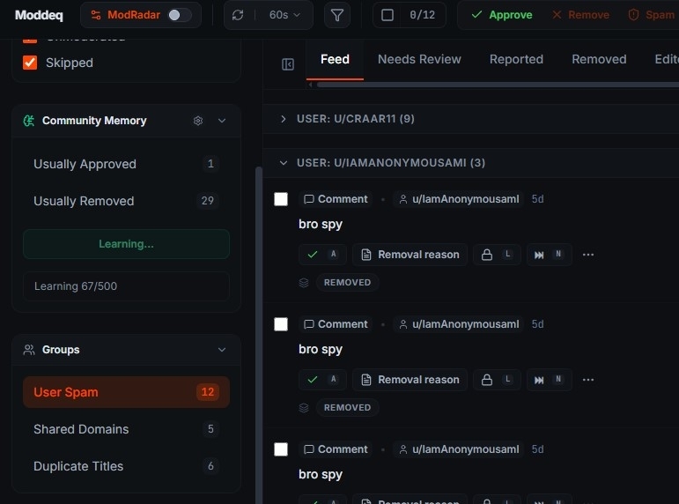Click the Learning... button
The image size is (679, 504).
pos(126,244)
